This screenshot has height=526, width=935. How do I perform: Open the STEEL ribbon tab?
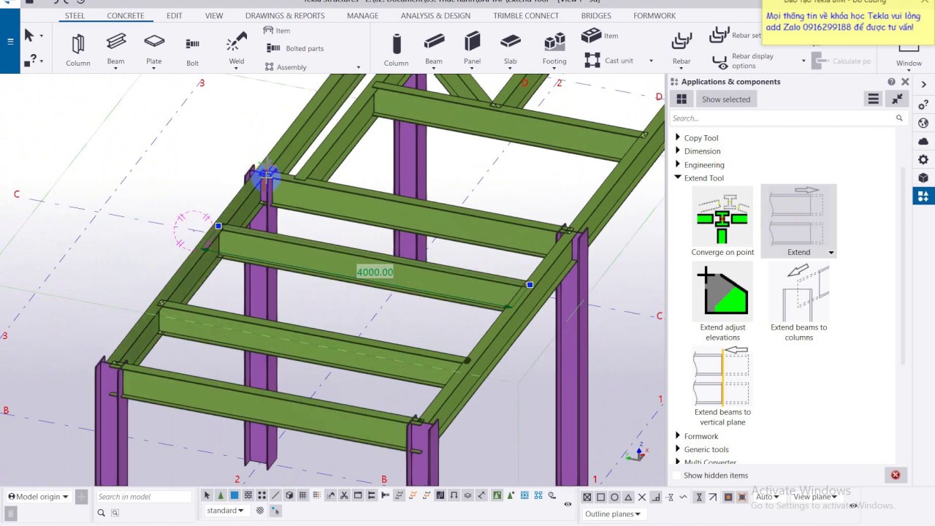point(75,15)
